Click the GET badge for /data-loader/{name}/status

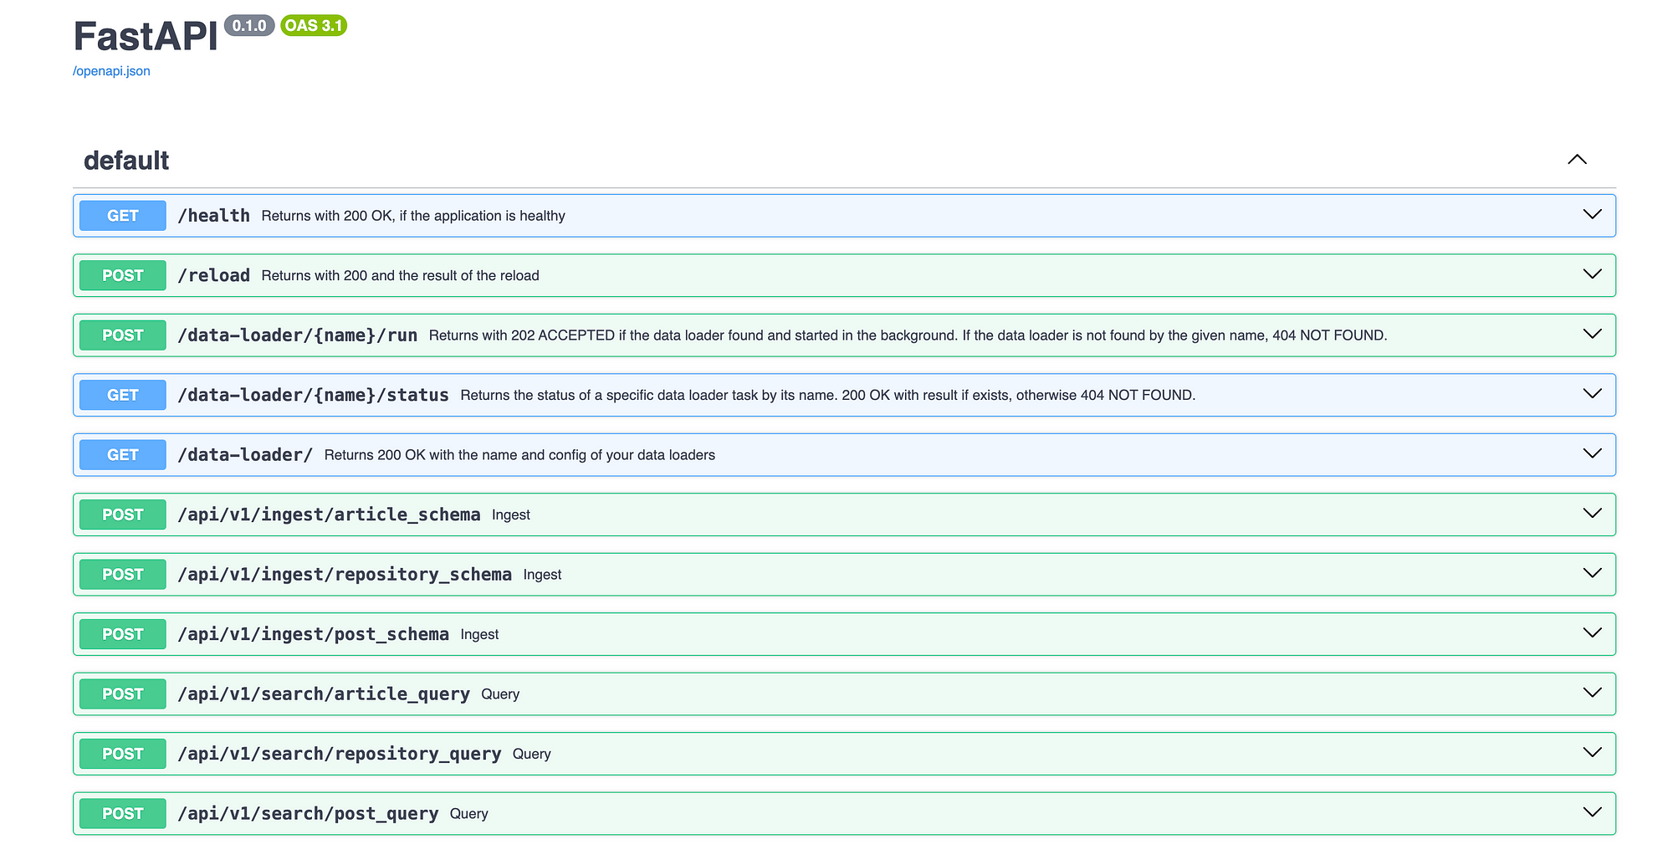click(123, 395)
